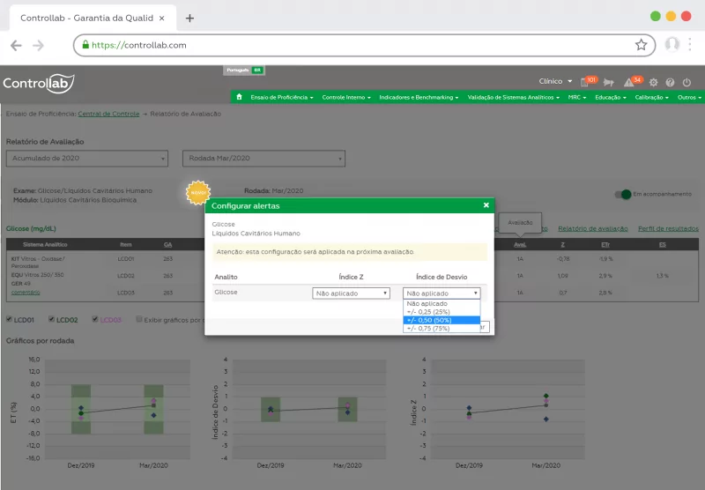Open the Acumulado de 2020 dropdown
This screenshot has width=705, height=490.
tap(87, 159)
